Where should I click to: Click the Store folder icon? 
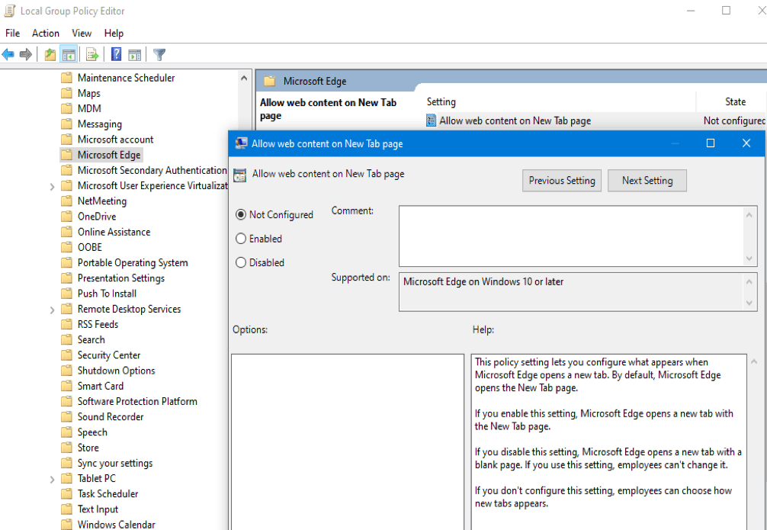(66, 448)
